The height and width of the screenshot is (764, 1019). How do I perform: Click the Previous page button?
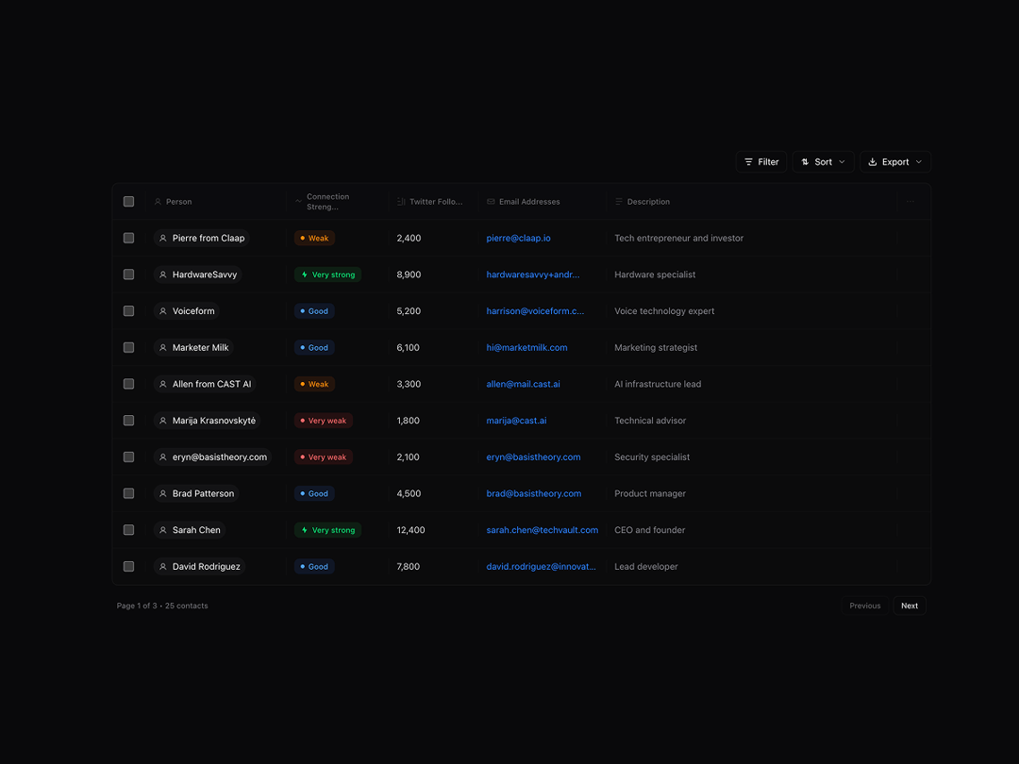coord(865,606)
